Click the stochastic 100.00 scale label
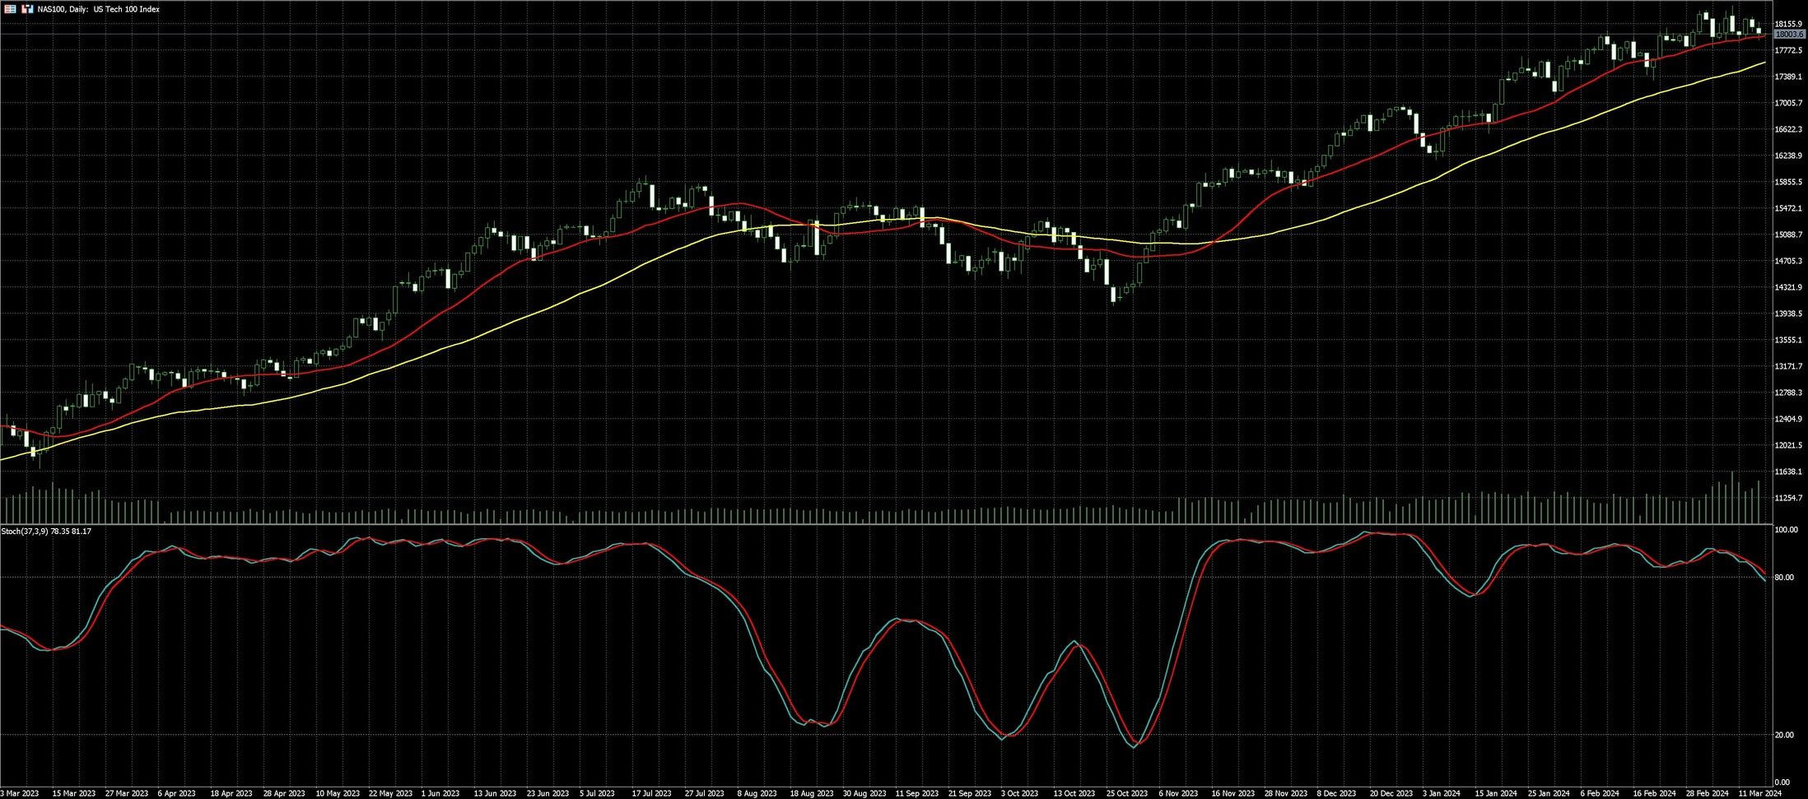Screen dimensions: 1808x799 click(x=1785, y=531)
